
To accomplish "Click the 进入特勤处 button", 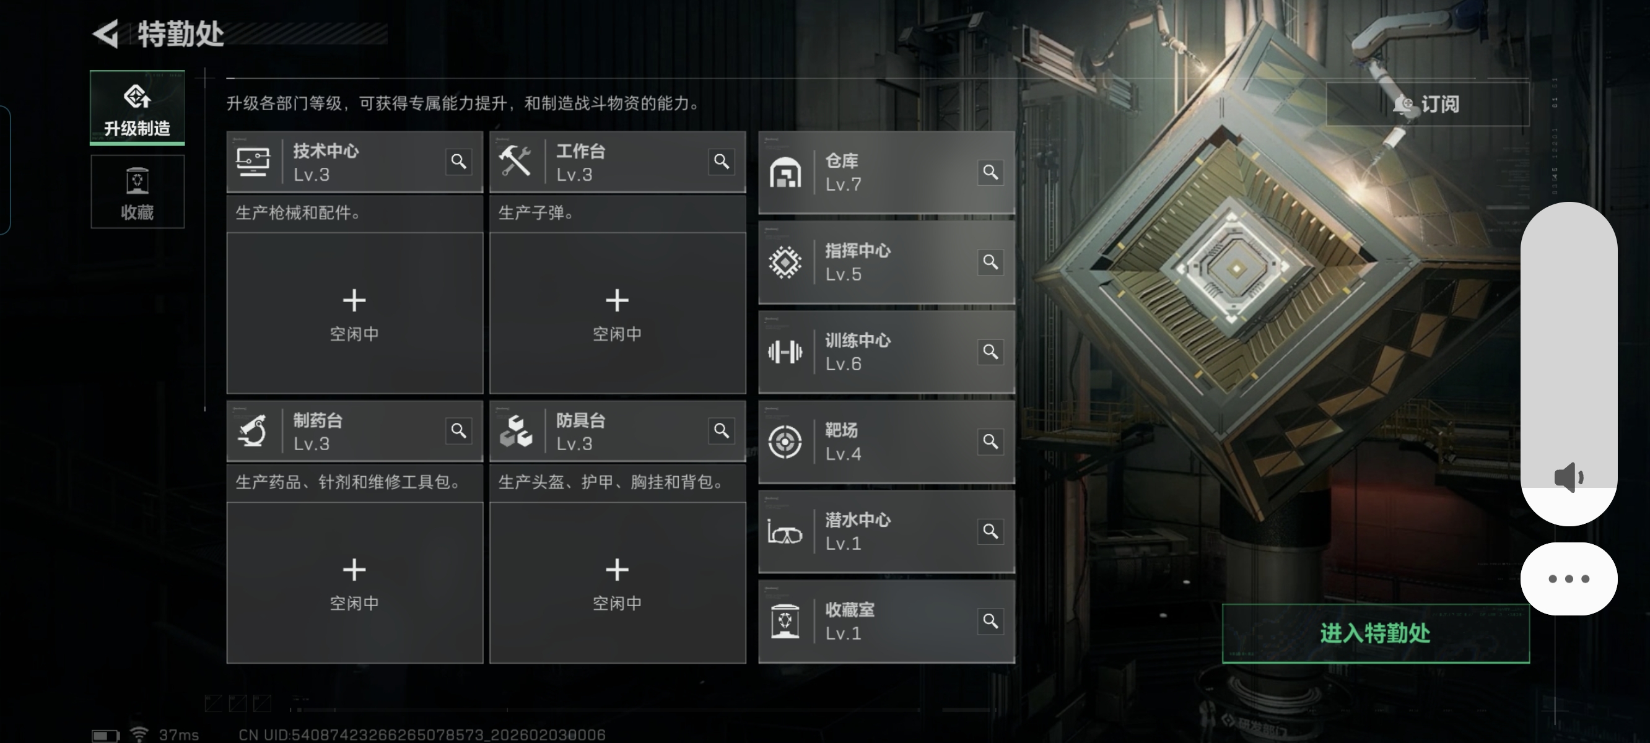I will pos(1375,633).
